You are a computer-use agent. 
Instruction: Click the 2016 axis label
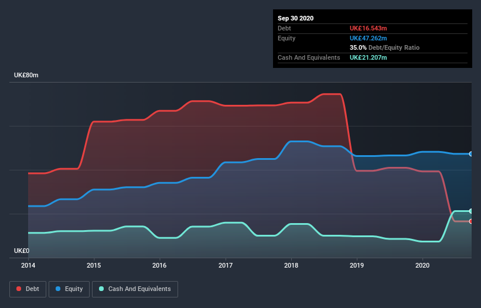[x=159, y=265]
